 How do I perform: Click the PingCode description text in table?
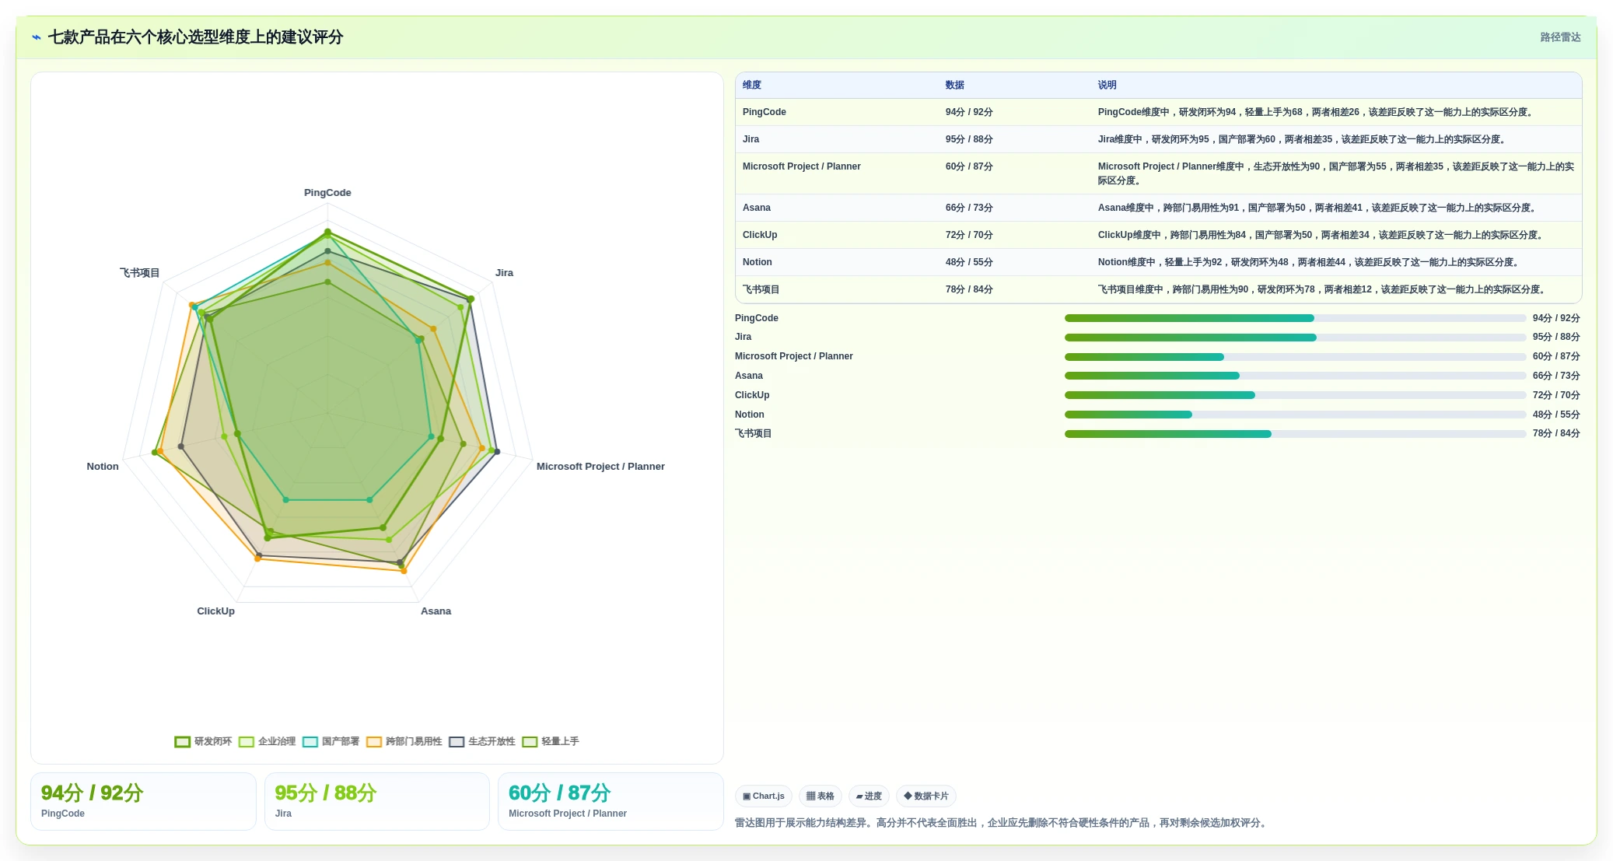coord(1317,112)
